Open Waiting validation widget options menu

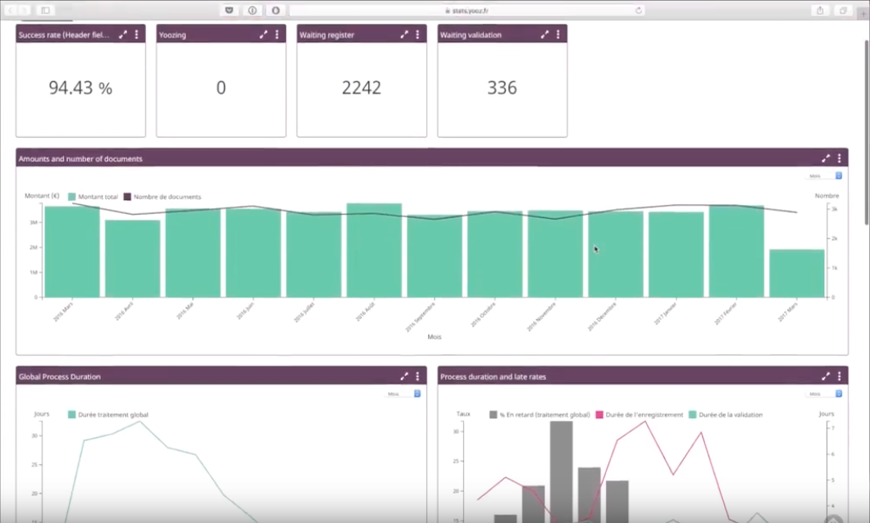pos(558,34)
